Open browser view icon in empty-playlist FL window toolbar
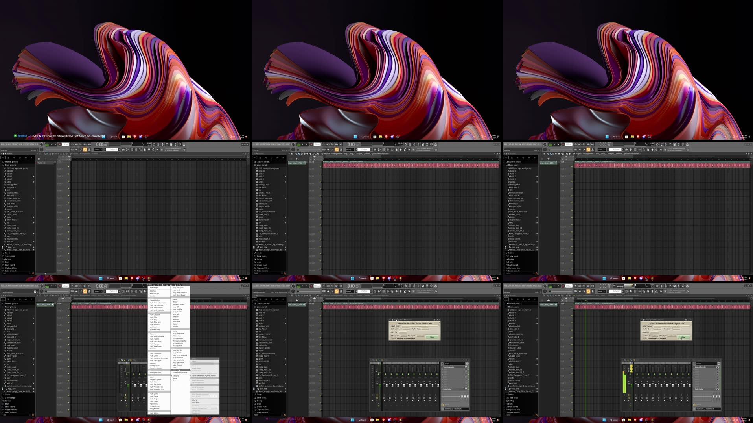753x423 pixels. click(140, 150)
